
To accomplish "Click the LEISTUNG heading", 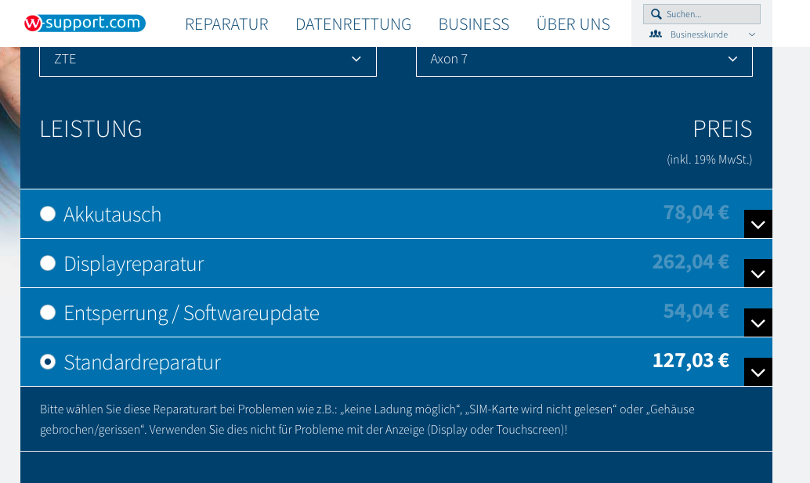I will pyautogui.click(x=91, y=129).
